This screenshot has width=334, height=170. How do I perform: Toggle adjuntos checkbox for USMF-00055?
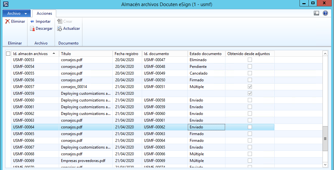pos(250,73)
